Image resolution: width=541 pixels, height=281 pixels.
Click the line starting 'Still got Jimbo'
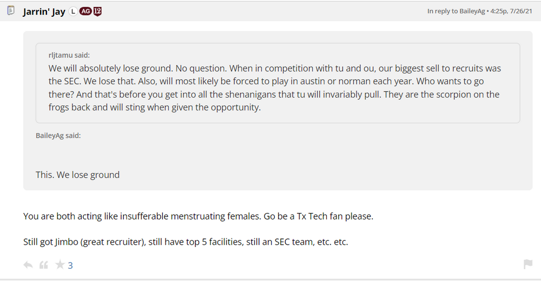click(x=185, y=242)
